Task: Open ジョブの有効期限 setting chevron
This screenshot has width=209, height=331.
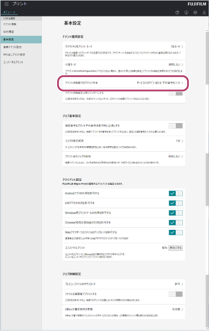Action: (182, 141)
